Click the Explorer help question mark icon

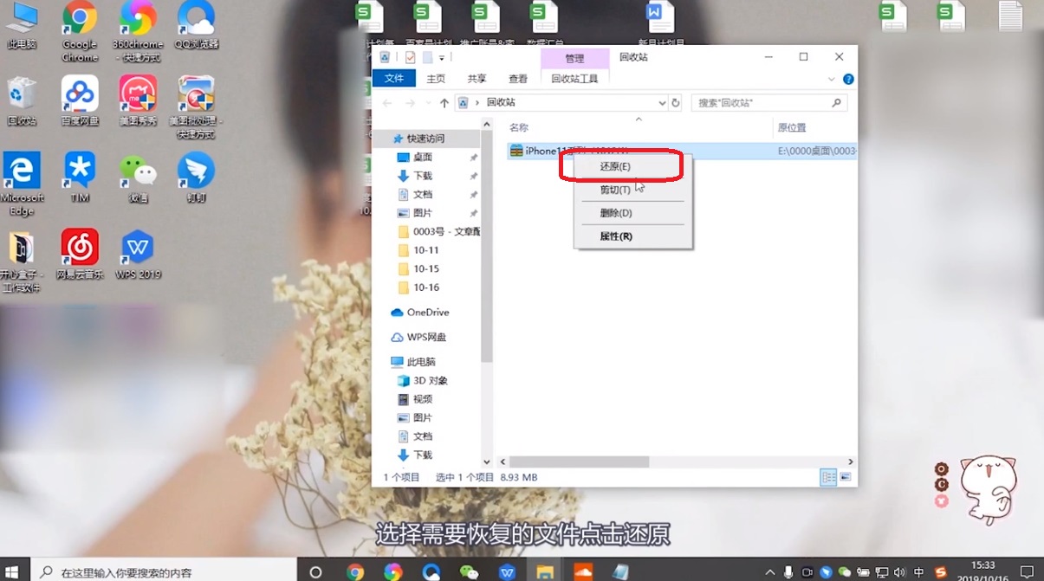click(x=848, y=79)
